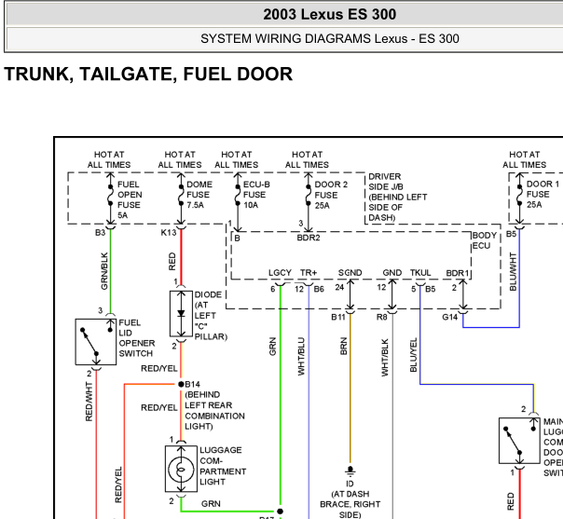Viewport: 563px width, 519px height.
Task: Click the 'BODY ECU' label
Action: pos(485,240)
